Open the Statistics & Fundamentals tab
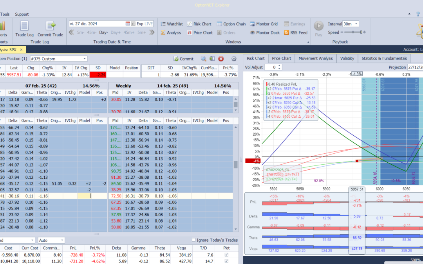Image resolution: width=423 pixels, height=264 pixels. (384, 58)
